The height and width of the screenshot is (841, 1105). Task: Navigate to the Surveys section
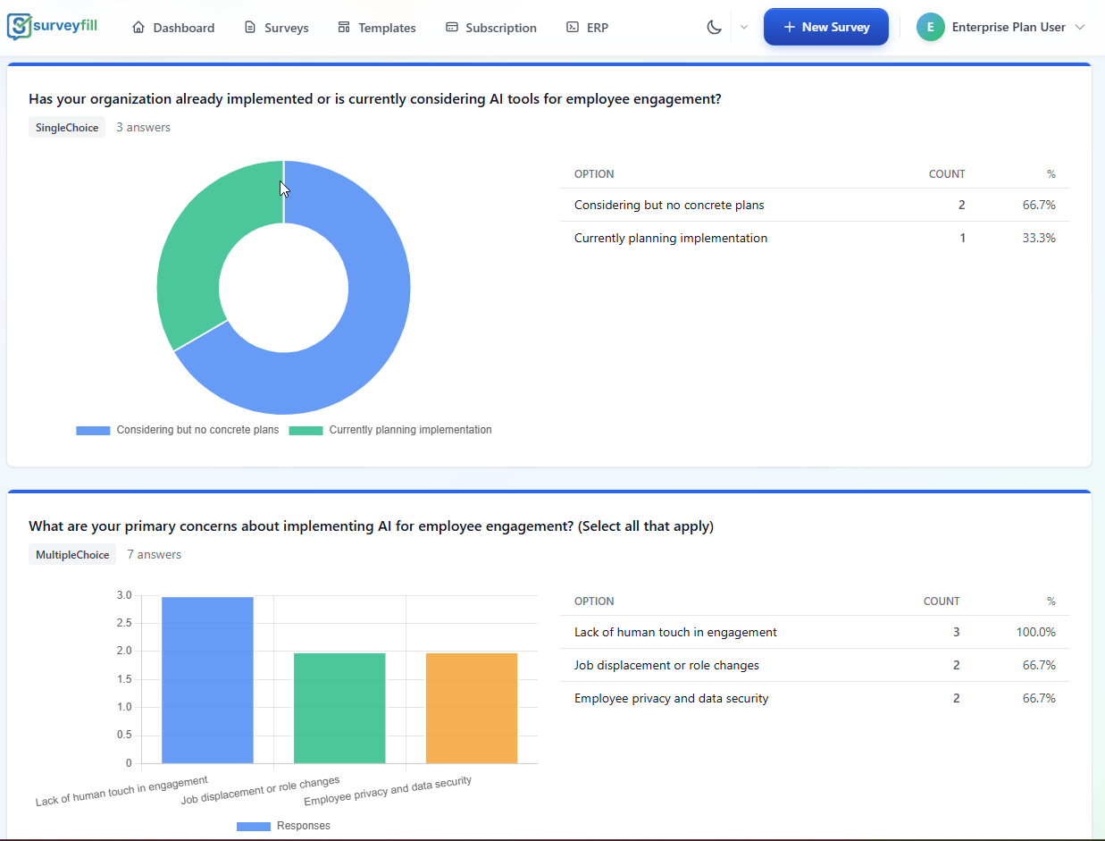tap(284, 27)
